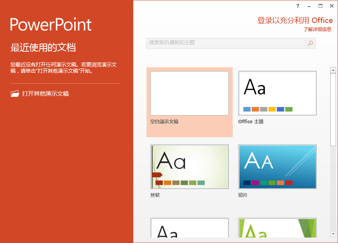338x243 pixels.
Task: Click the search magnifier icon
Action: tap(310, 43)
